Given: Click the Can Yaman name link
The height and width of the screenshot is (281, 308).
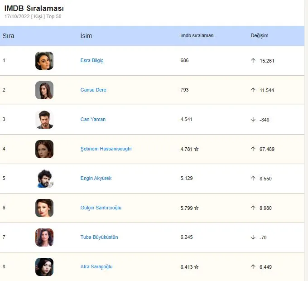Looking at the screenshot, I should (x=93, y=119).
